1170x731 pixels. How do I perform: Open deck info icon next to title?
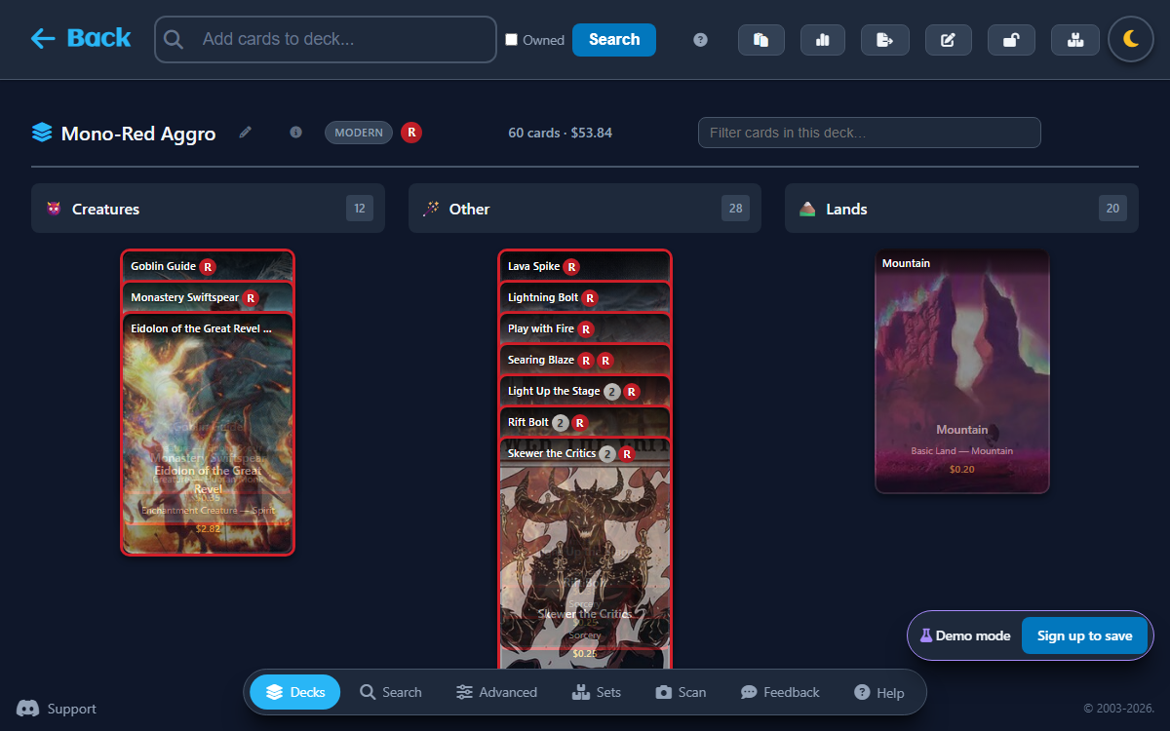coord(295,132)
